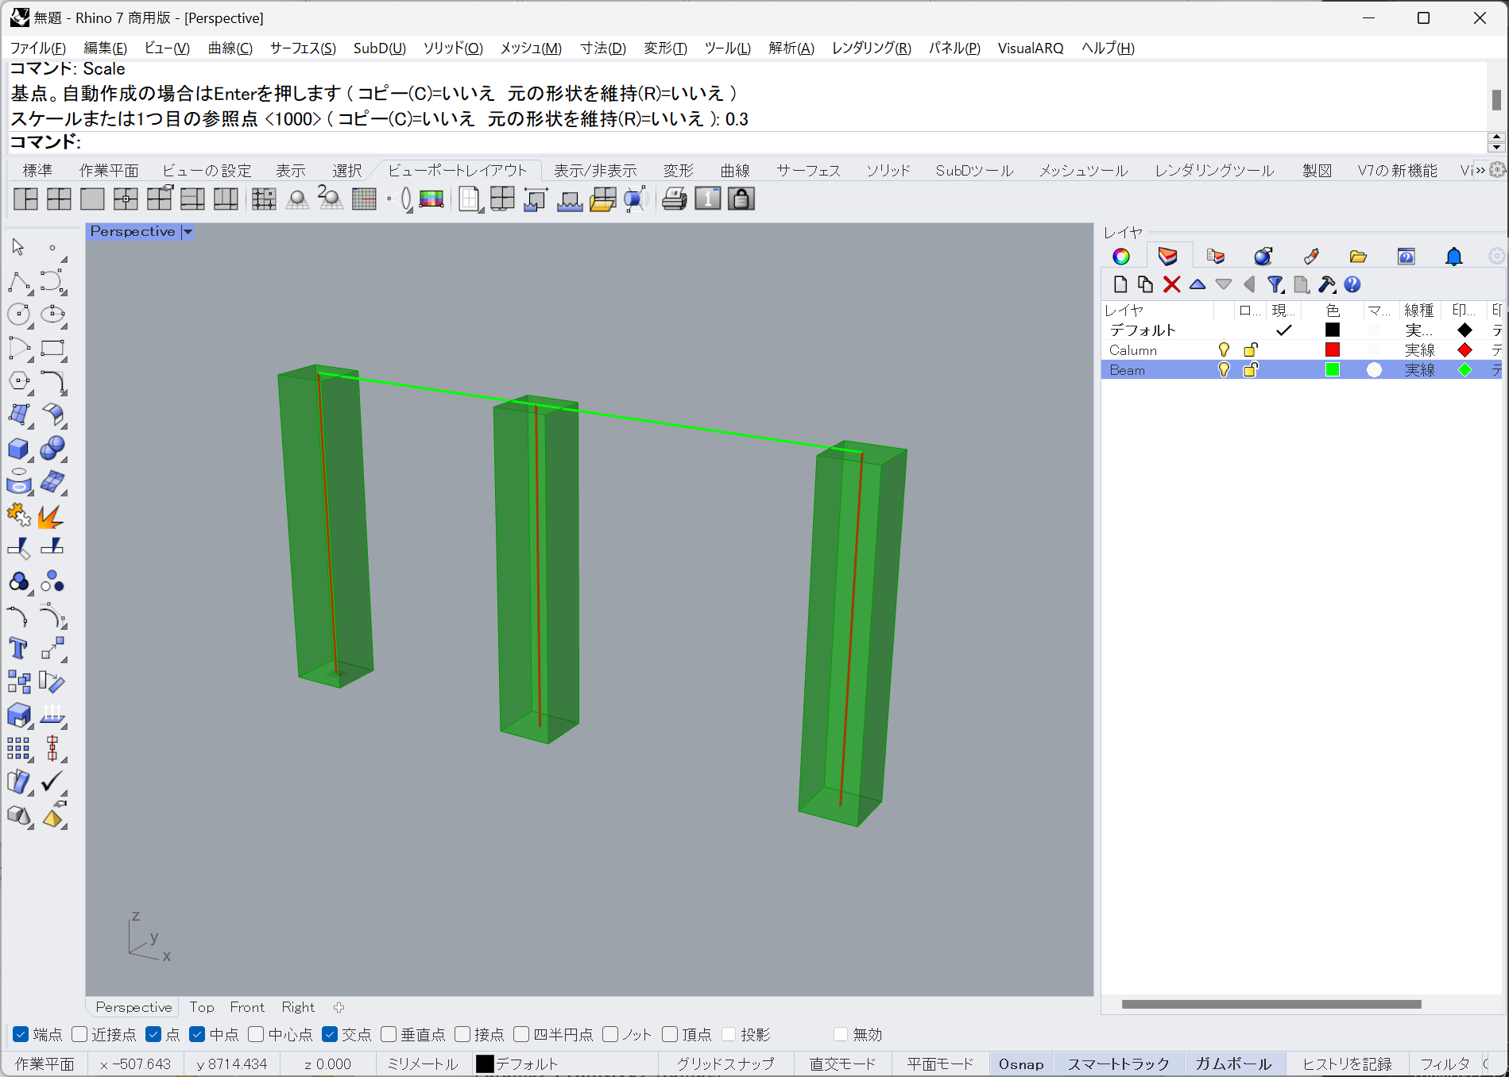Click the layer filter funnel icon

click(1275, 284)
